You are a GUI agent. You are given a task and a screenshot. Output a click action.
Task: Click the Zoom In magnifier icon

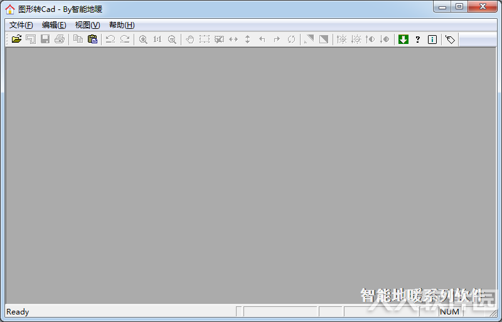point(143,40)
